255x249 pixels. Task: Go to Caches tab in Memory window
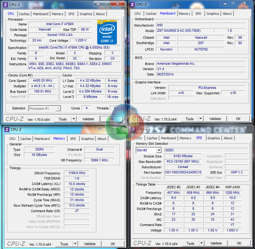[x=26, y=139]
